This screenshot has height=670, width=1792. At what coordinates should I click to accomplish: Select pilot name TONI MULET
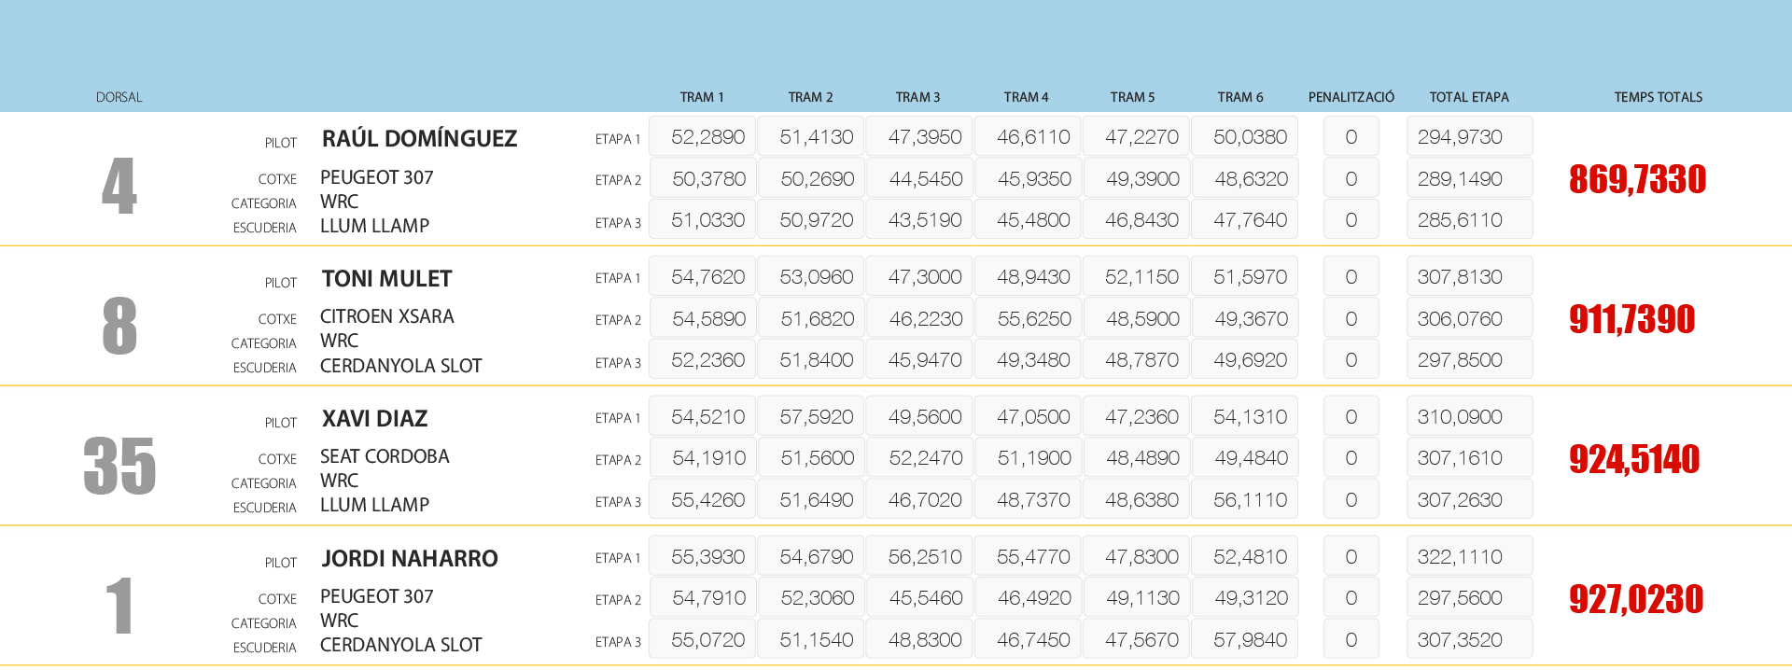coord(386,279)
